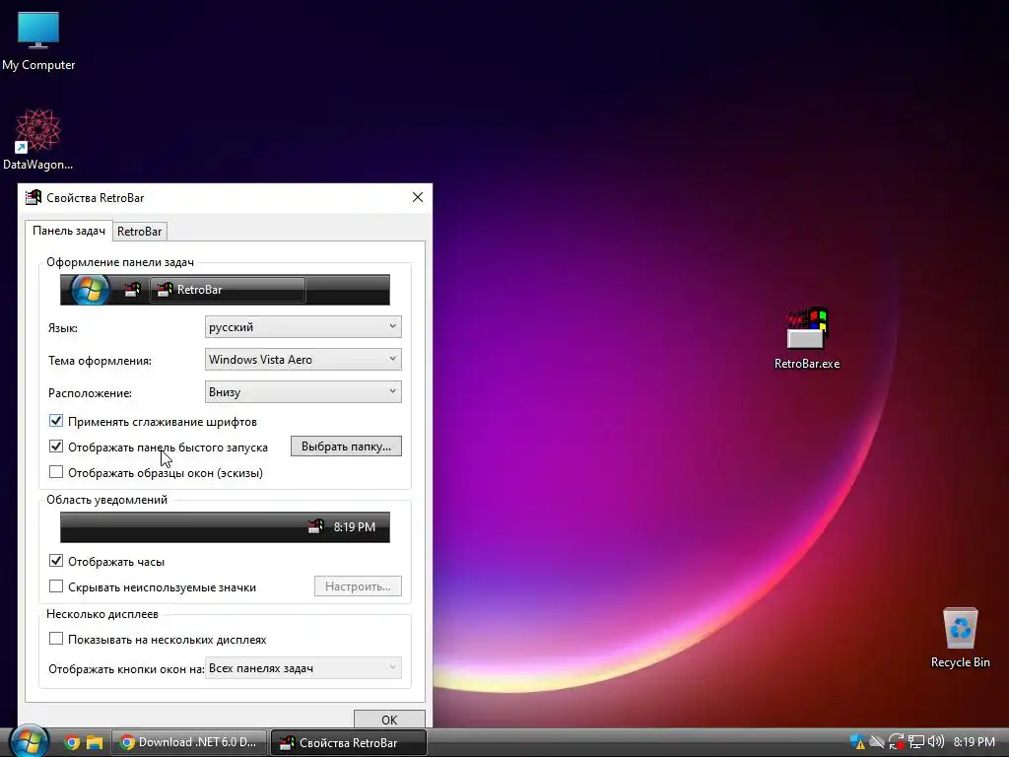Viewport: 1009px width, 757px height.
Task: Open the Расположение dropdown showing Внизу
Action: pos(303,392)
